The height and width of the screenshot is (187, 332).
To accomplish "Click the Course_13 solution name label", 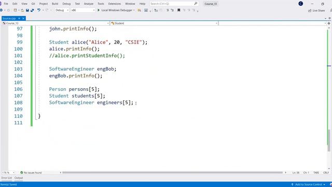I will point(211,4).
